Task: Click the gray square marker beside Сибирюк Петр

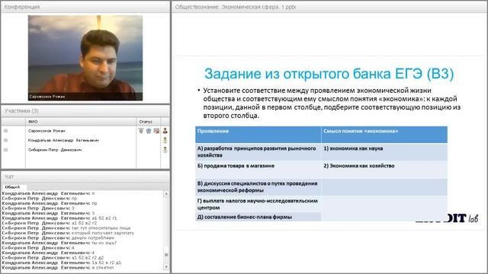Action: (5, 150)
